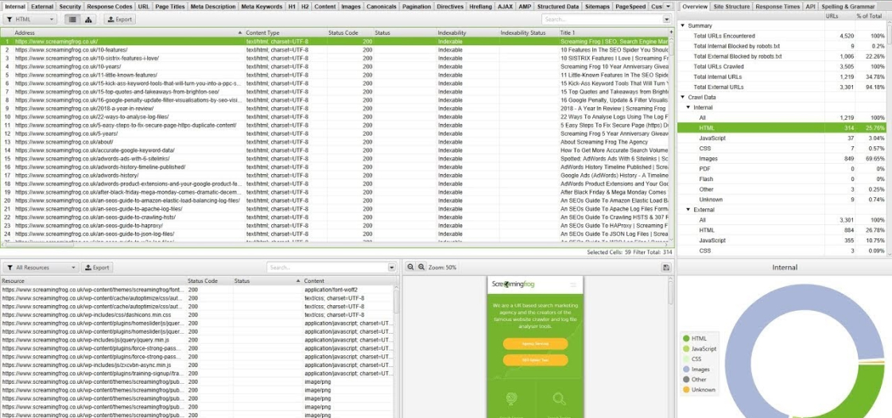
Task: Export the main HTML crawl table
Action: coord(119,19)
